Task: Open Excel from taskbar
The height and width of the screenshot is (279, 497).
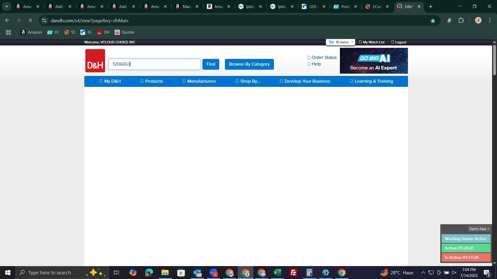Action: tap(277, 273)
